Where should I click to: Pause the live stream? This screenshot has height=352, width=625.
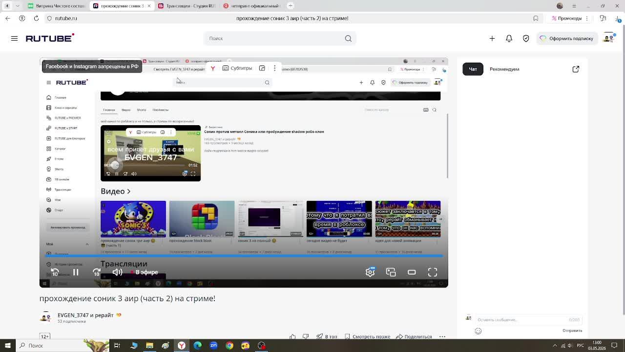tap(76, 272)
